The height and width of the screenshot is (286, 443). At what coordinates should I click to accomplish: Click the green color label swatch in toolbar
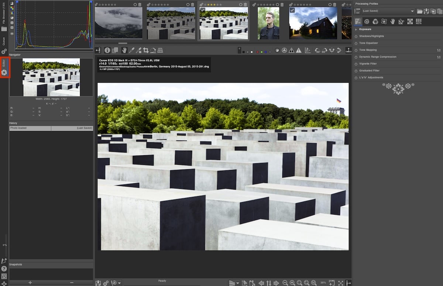point(262,52)
